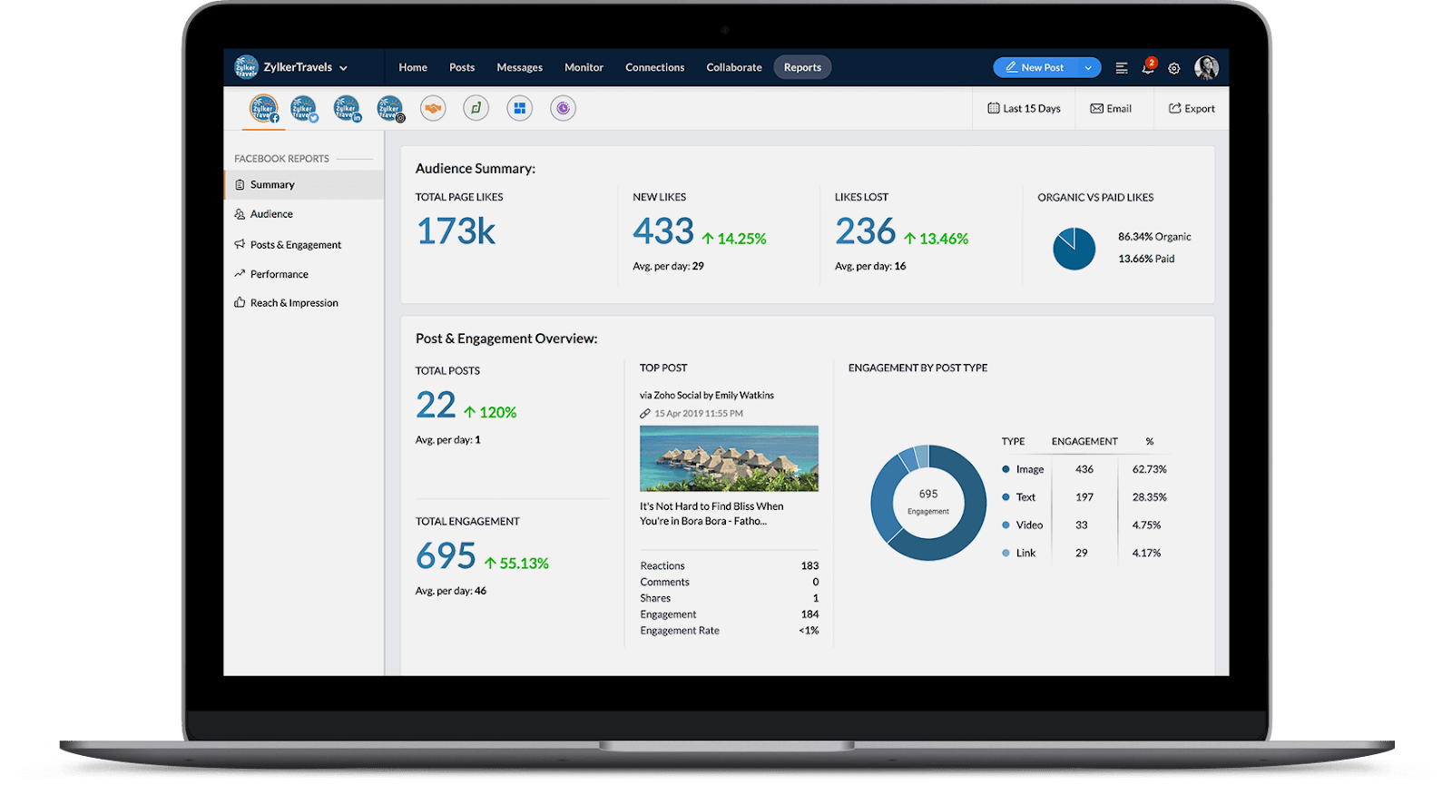
Task: Open the Summary report in sidebar
Action: pos(304,184)
